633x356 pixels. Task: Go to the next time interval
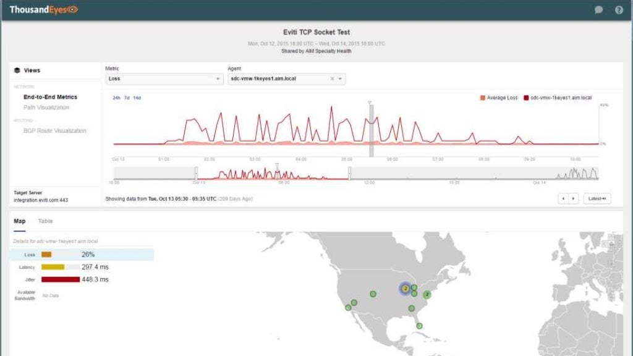[573, 198]
